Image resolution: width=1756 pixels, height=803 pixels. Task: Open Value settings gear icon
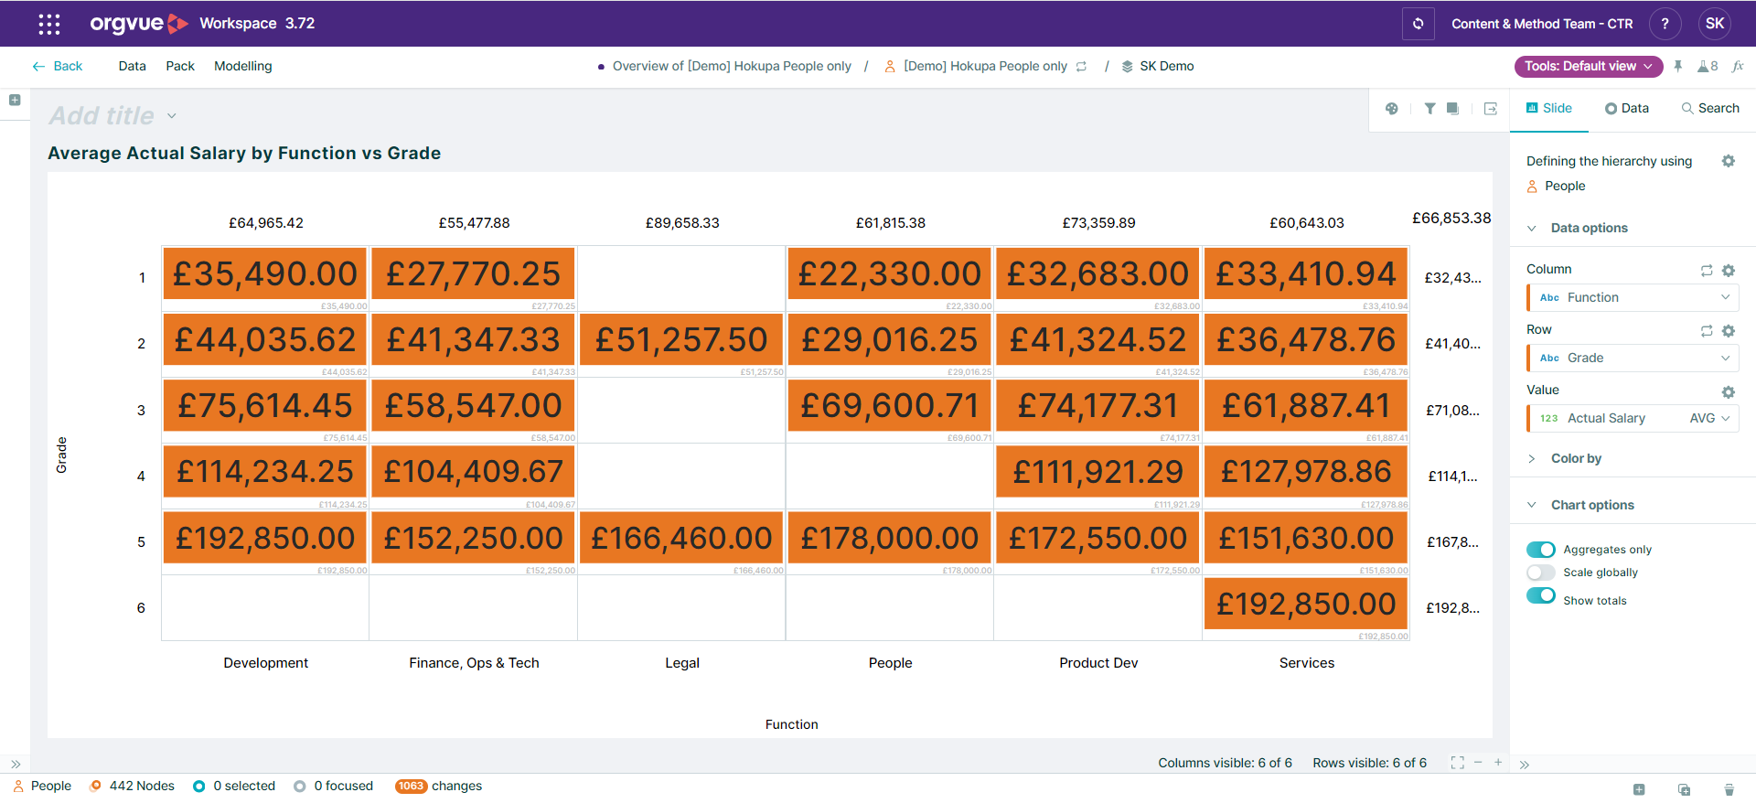click(1729, 392)
